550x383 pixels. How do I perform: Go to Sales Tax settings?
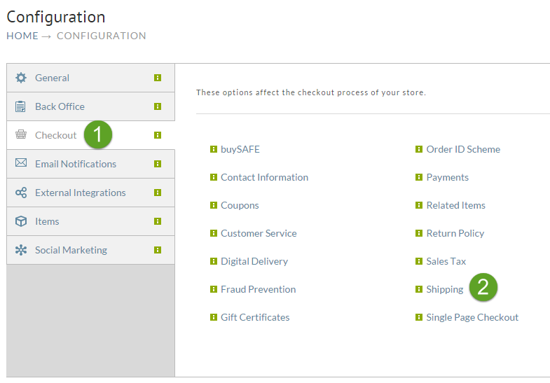click(x=446, y=261)
